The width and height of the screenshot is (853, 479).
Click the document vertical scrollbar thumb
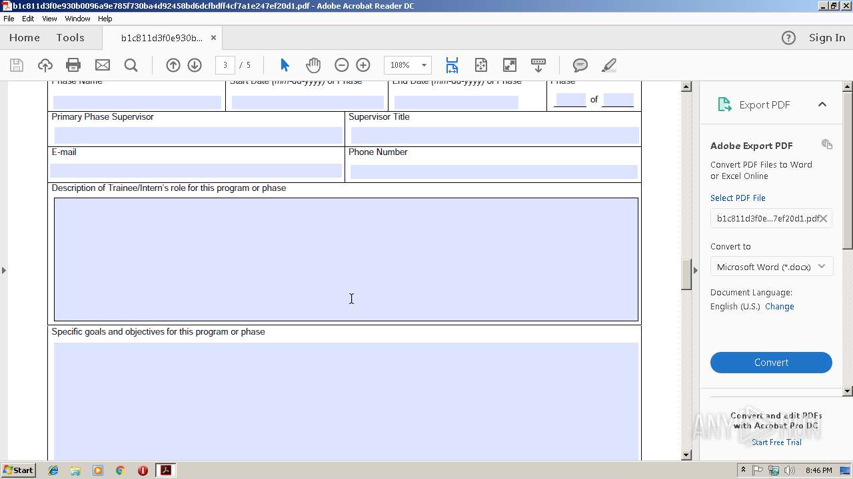(686, 275)
